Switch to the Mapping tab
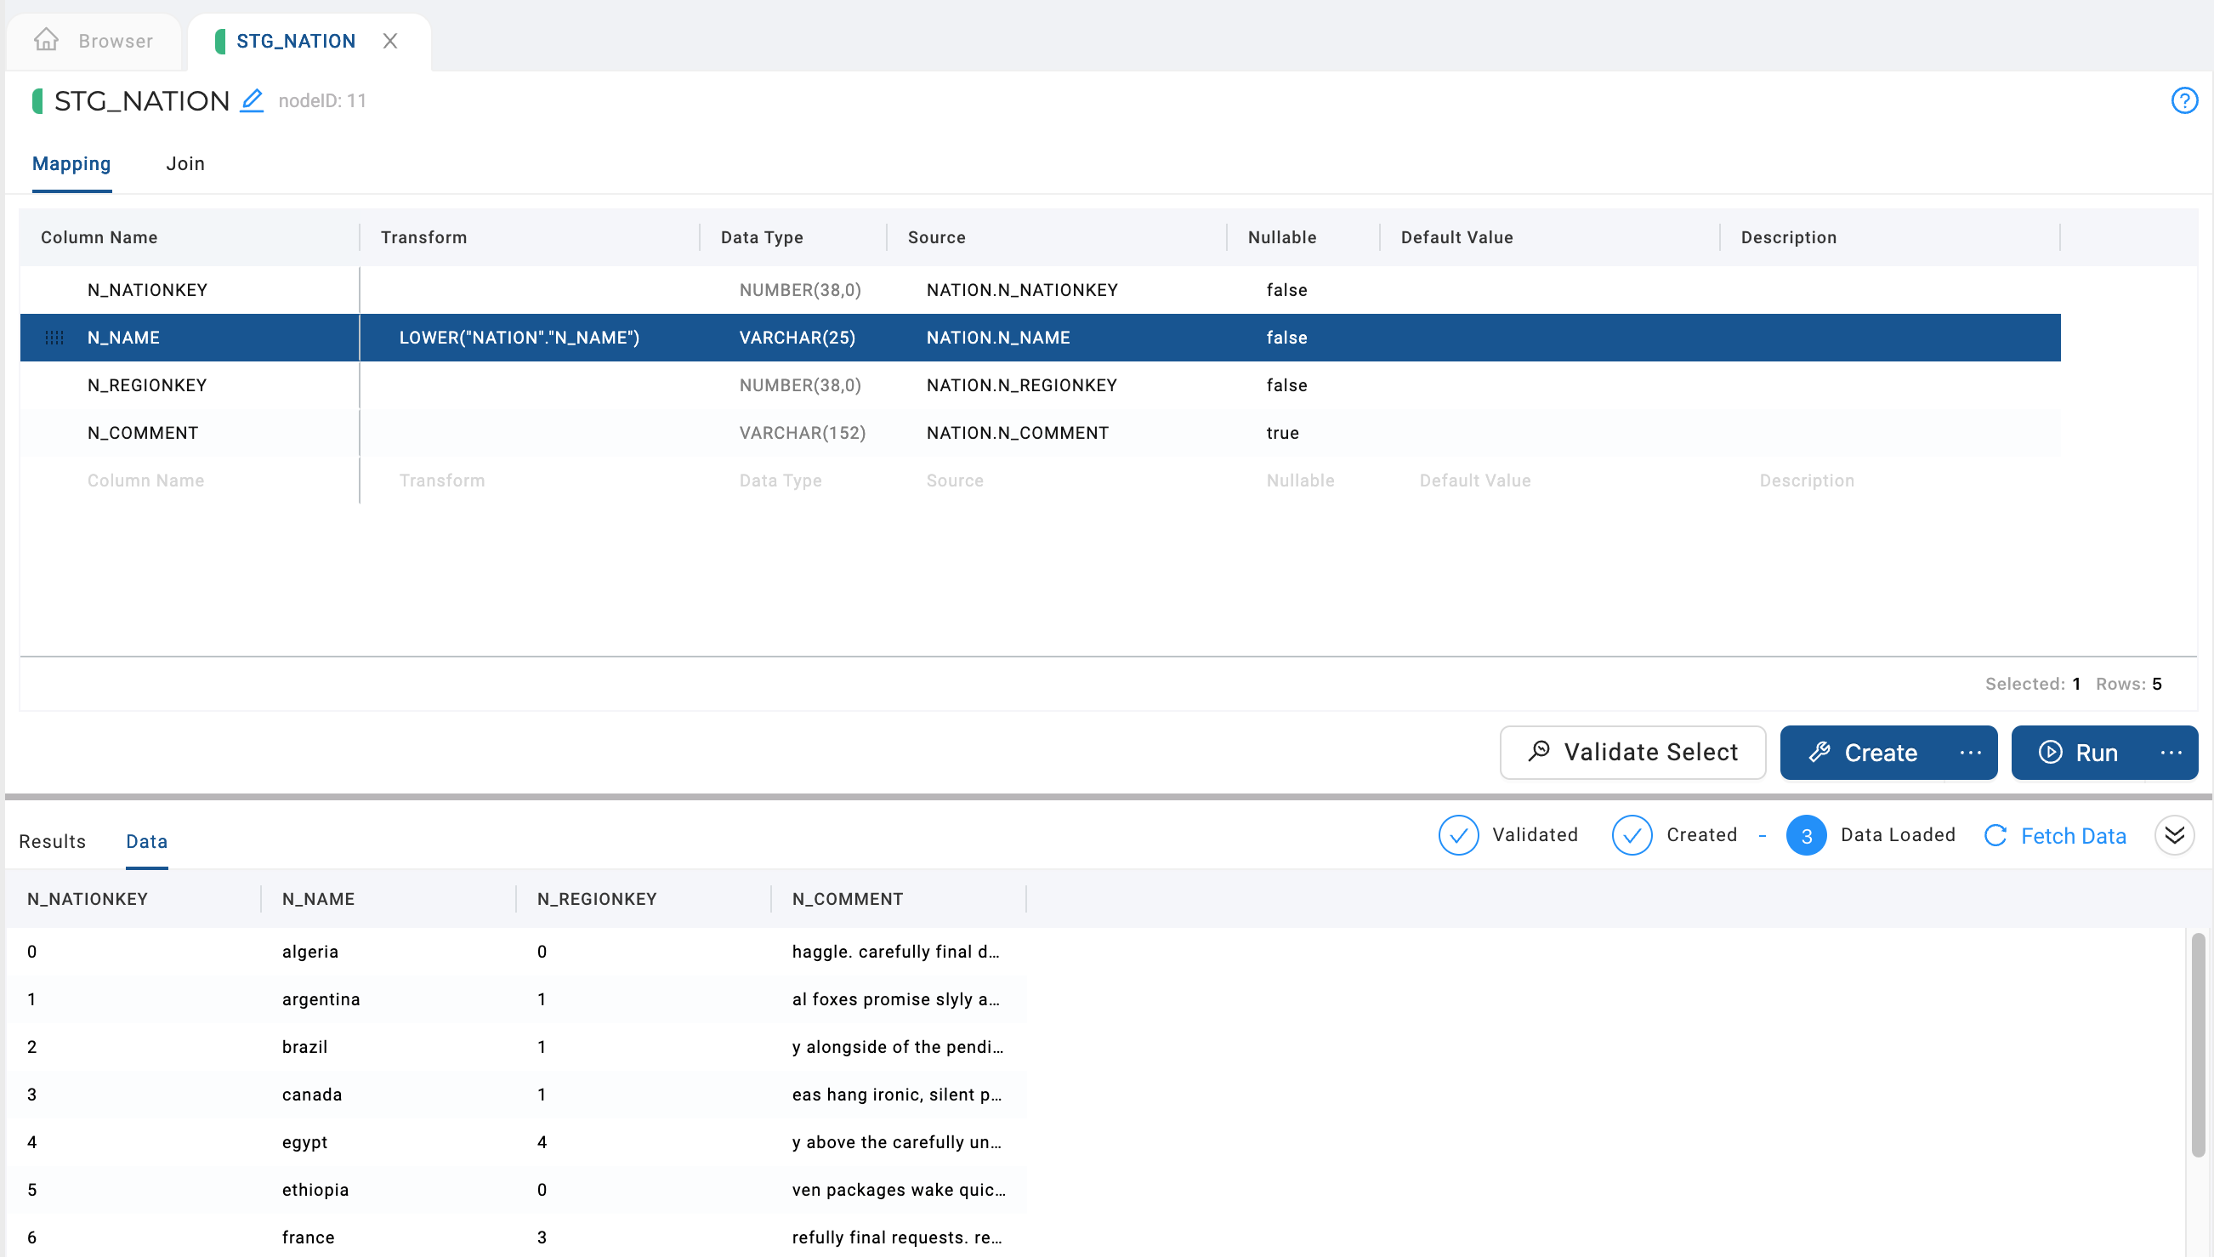 [71, 163]
